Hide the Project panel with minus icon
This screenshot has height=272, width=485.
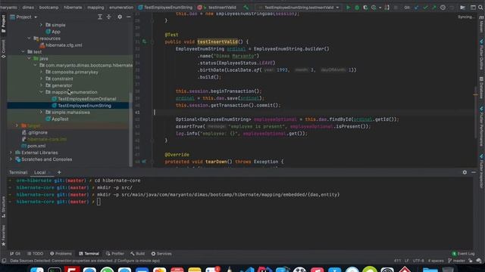(x=129, y=17)
